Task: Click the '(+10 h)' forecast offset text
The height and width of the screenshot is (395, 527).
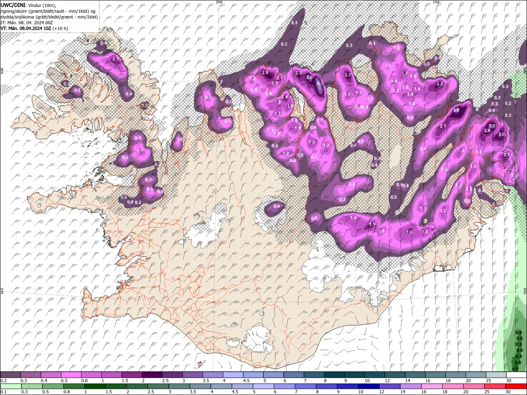Action: click(x=60, y=28)
